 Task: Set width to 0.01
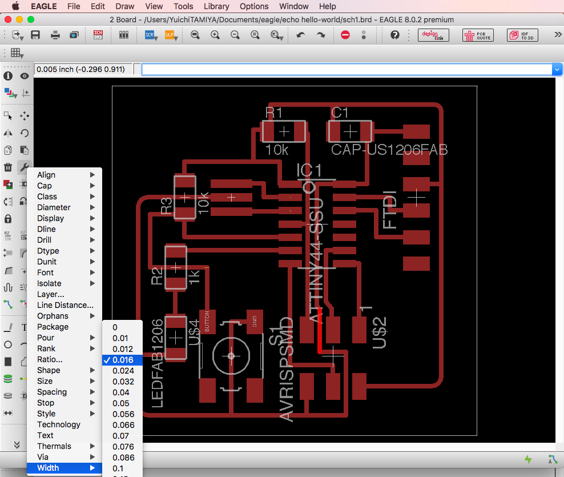pyautogui.click(x=122, y=338)
